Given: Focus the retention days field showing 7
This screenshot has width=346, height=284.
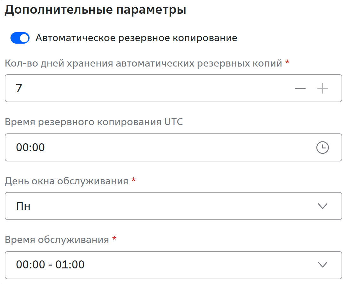Looking at the screenshot, I should click(173, 88).
